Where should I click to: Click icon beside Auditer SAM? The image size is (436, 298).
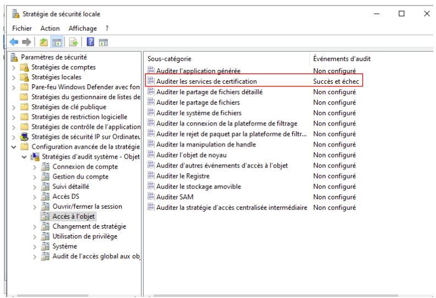coord(151,197)
